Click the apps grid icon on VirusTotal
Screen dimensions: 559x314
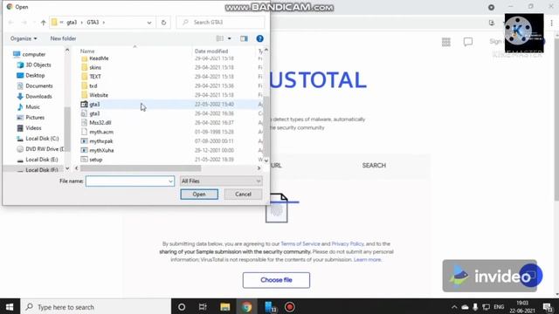coord(446,42)
